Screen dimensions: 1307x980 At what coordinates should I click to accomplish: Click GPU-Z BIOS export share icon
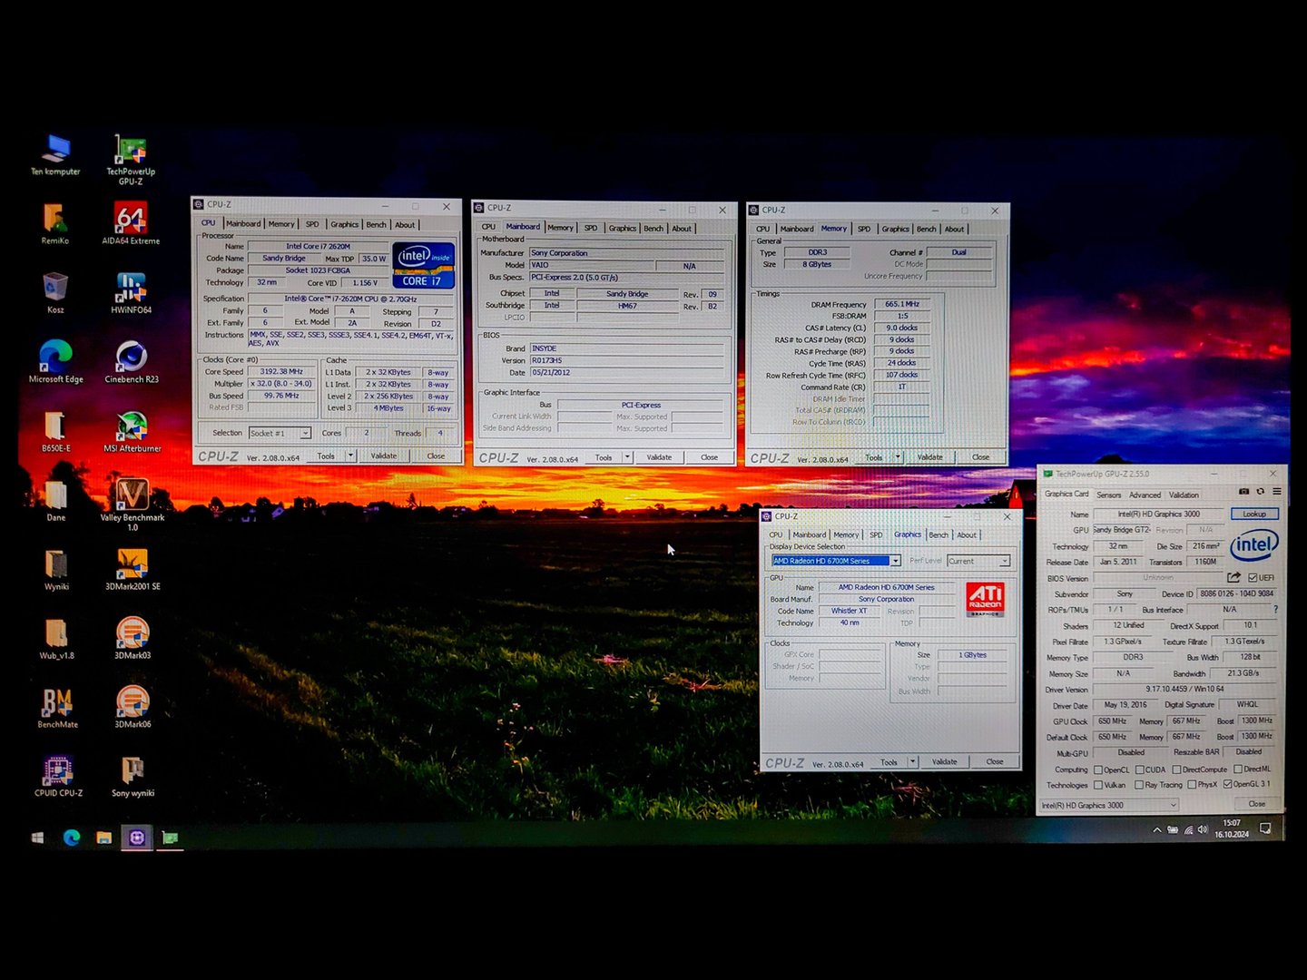coord(1233,577)
